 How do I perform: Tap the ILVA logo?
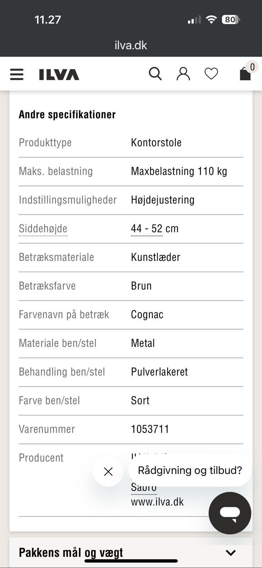pyautogui.click(x=59, y=75)
